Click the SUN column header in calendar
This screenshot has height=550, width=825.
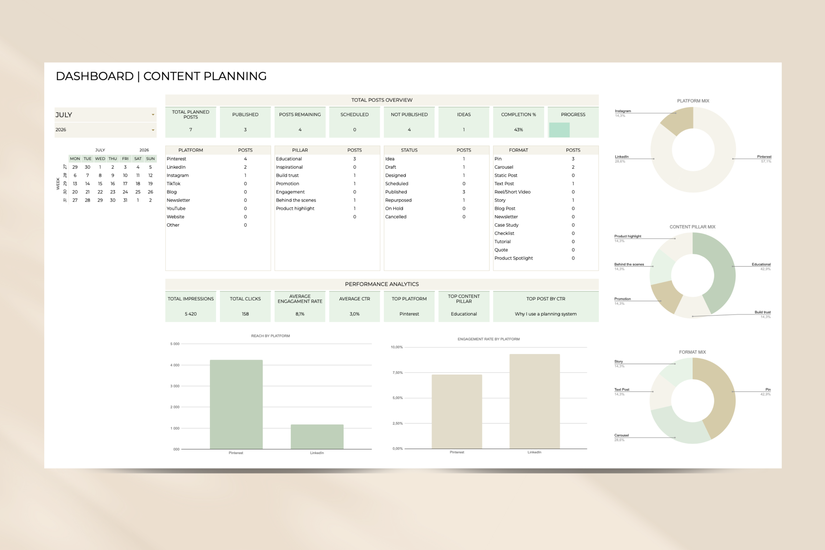click(x=150, y=159)
